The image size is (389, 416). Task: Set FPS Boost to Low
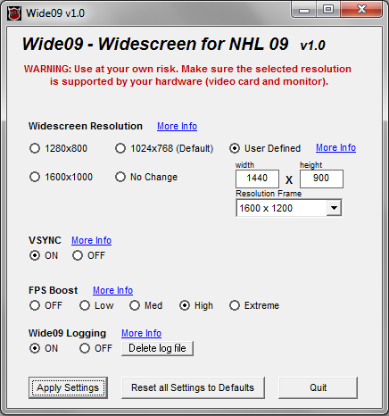click(x=96, y=305)
